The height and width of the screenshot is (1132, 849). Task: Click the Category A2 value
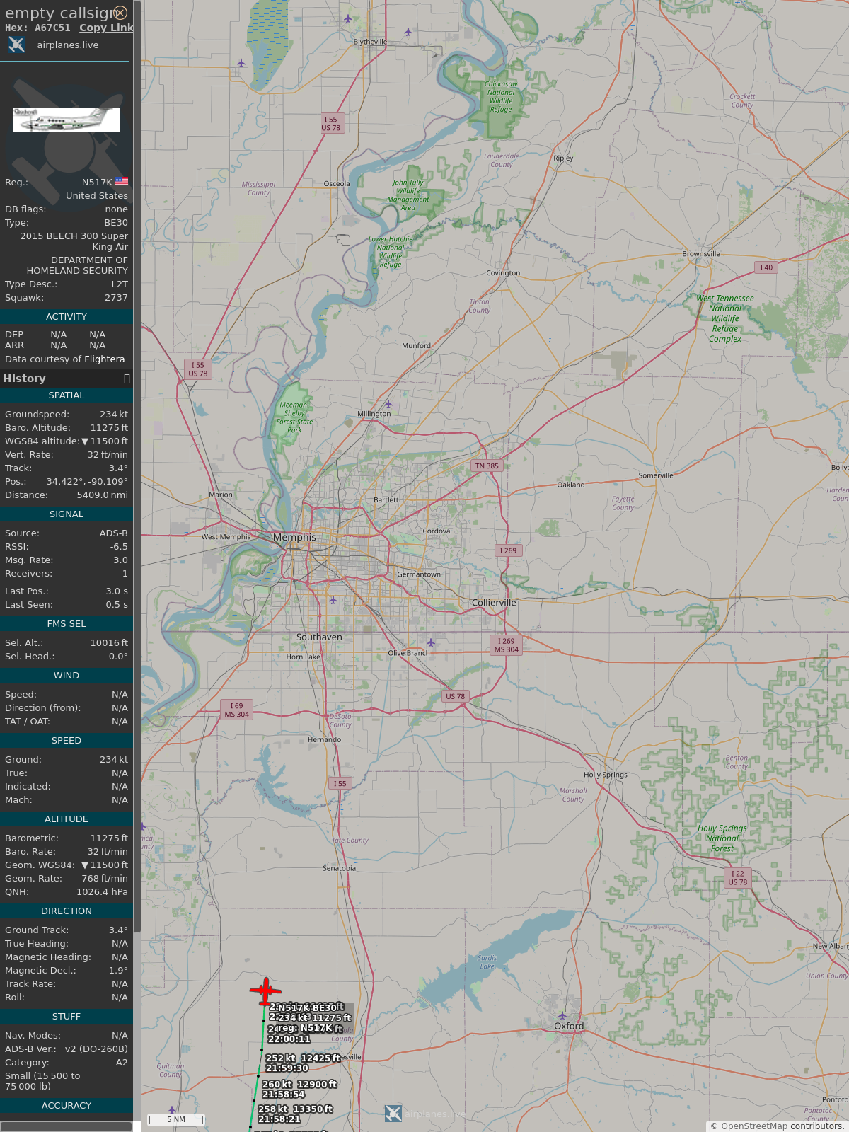click(122, 1063)
